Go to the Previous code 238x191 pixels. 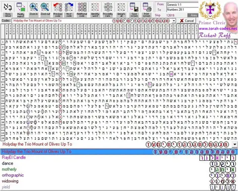(x=58, y=9)
